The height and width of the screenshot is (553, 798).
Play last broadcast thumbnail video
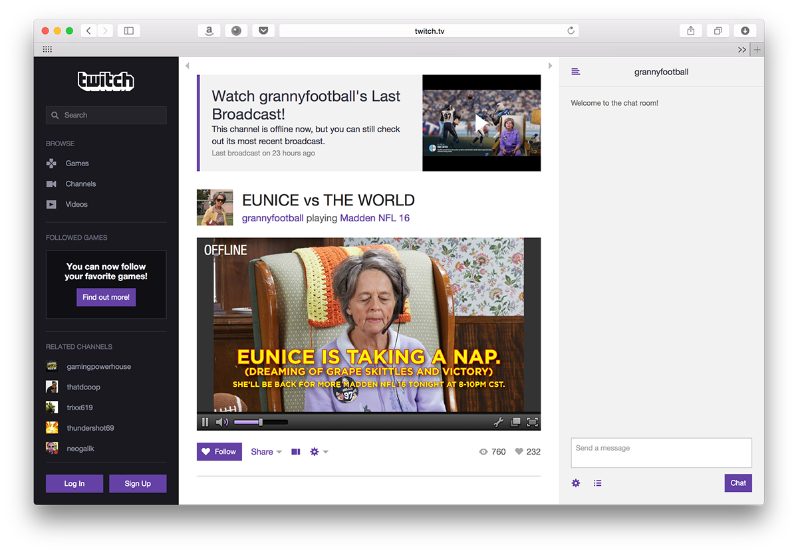point(481,123)
